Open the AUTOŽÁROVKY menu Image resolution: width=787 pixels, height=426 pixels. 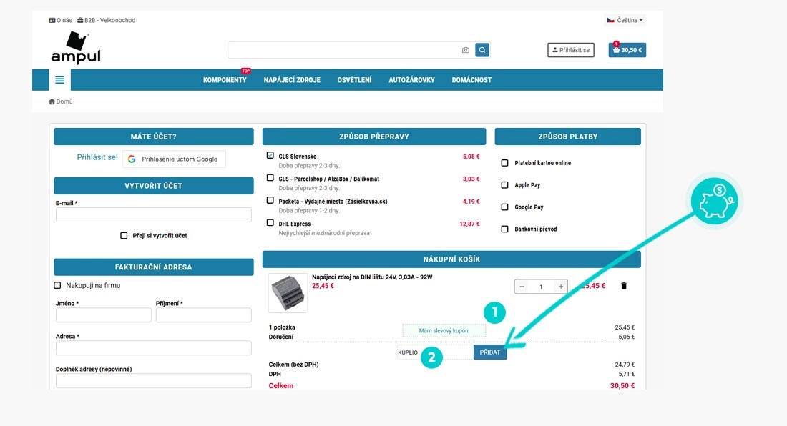[411, 80]
